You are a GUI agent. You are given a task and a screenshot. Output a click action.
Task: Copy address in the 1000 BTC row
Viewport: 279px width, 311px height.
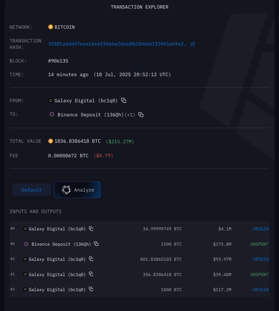coord(91,289)
